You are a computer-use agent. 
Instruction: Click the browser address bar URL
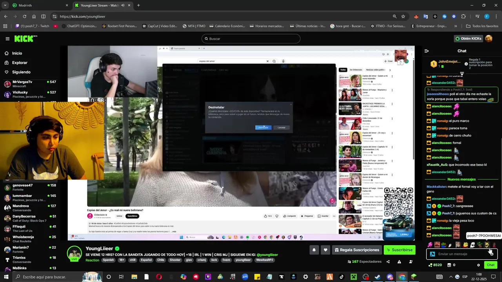(x=82, y=16)
